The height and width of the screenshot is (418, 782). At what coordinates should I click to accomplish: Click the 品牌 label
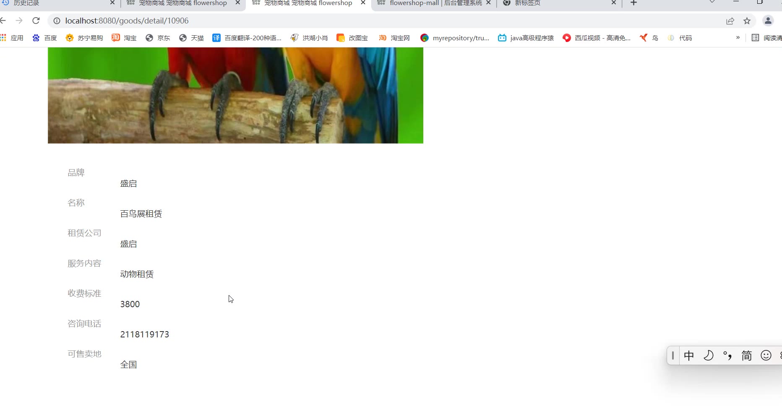point(76,173)
